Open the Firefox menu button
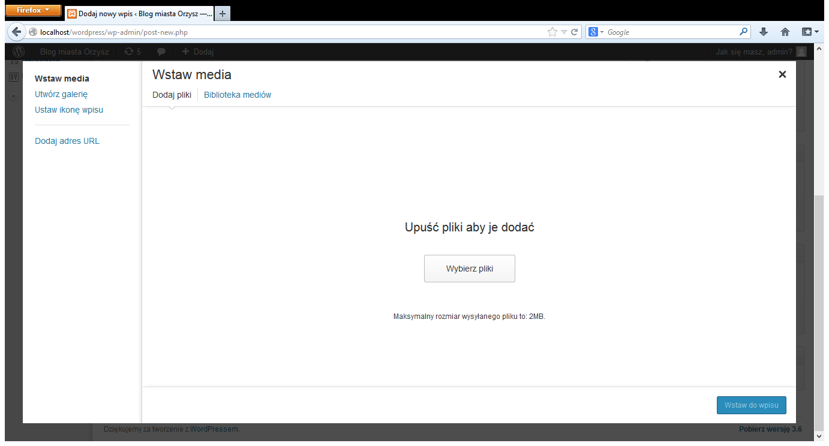 coord(33,10)
